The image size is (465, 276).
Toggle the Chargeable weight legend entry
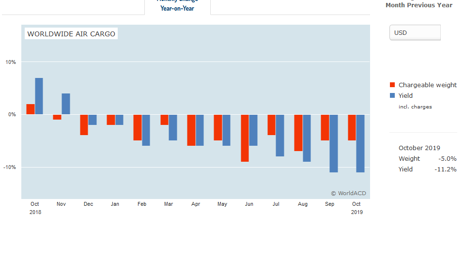click(x=427, y=85)
